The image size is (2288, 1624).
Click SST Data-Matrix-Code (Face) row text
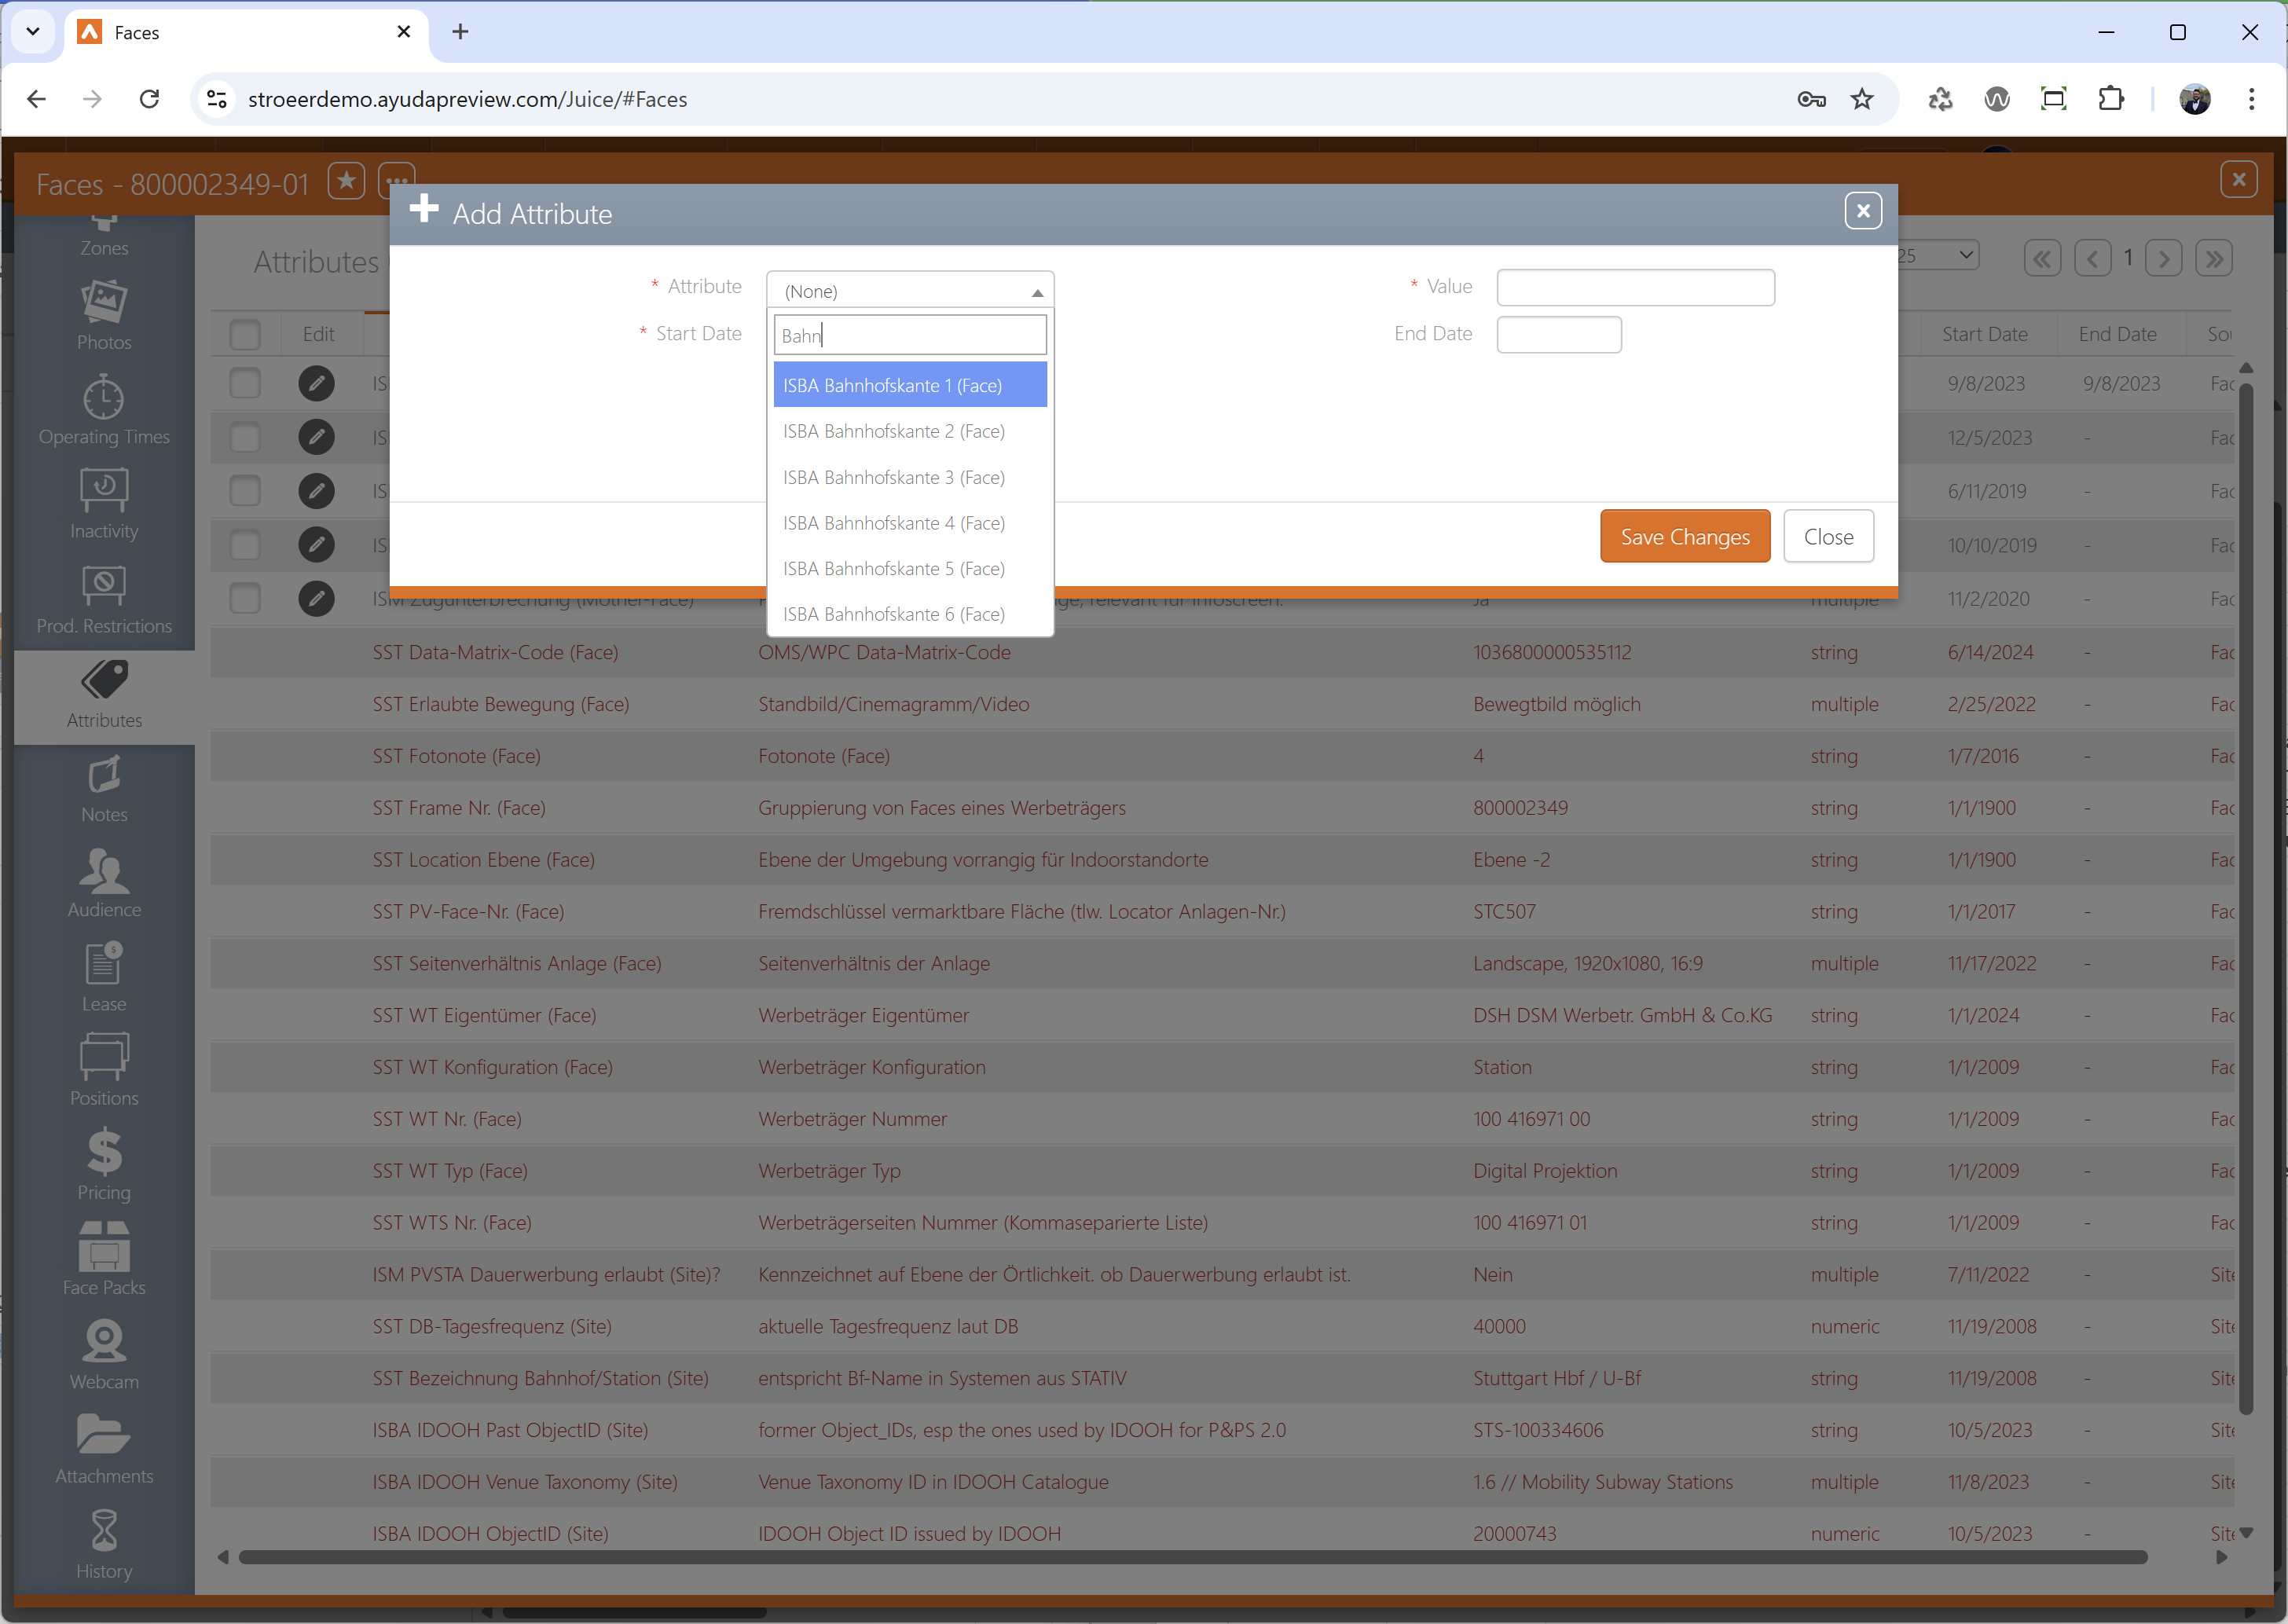pyautogui.click(x=495, y=652)
